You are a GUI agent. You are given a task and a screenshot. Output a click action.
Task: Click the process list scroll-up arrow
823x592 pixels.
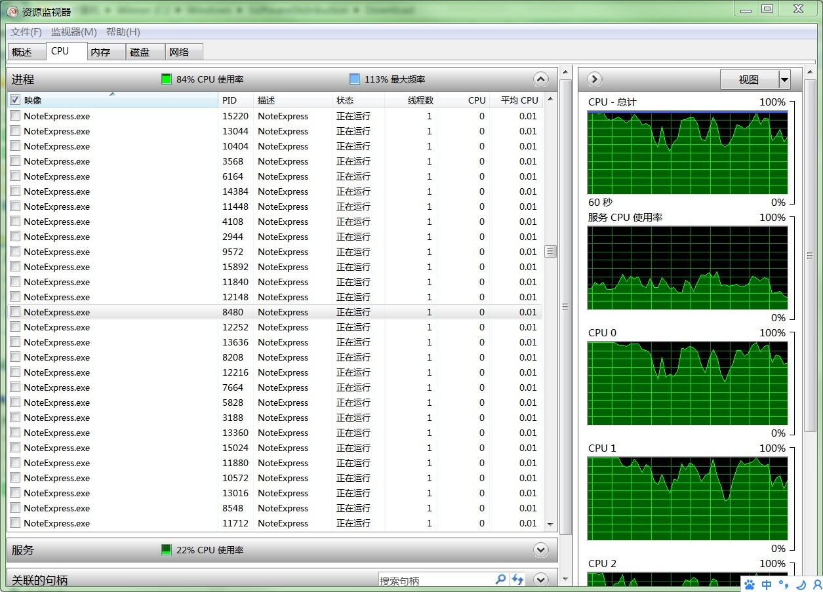[550, 100]
